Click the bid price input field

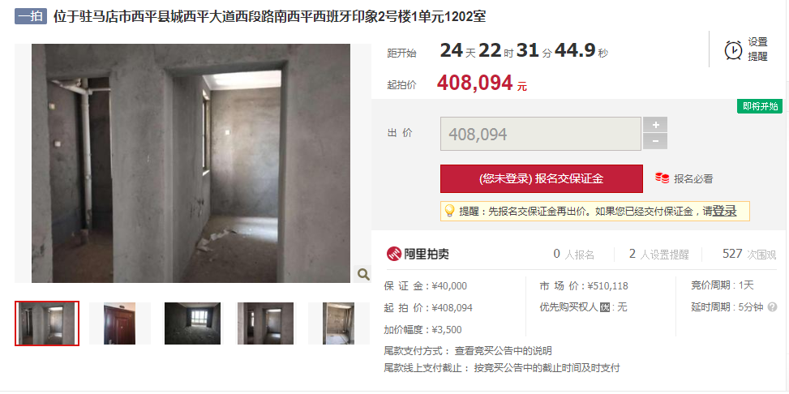(541, 134)
